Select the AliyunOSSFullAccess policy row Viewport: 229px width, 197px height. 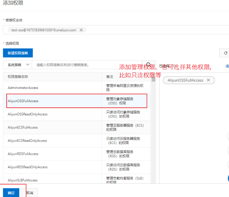77,101
